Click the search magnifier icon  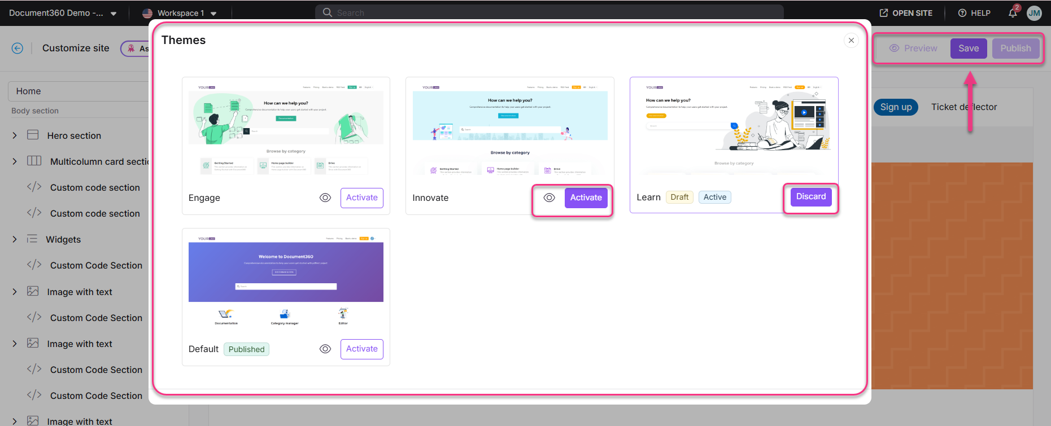[327, 12]
